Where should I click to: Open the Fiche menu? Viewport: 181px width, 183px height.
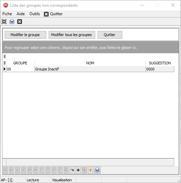[x=7, y=14]
